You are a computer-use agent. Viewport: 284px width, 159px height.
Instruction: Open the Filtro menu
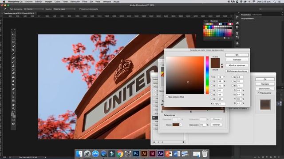pyautogui.click(x=85, y=2)
